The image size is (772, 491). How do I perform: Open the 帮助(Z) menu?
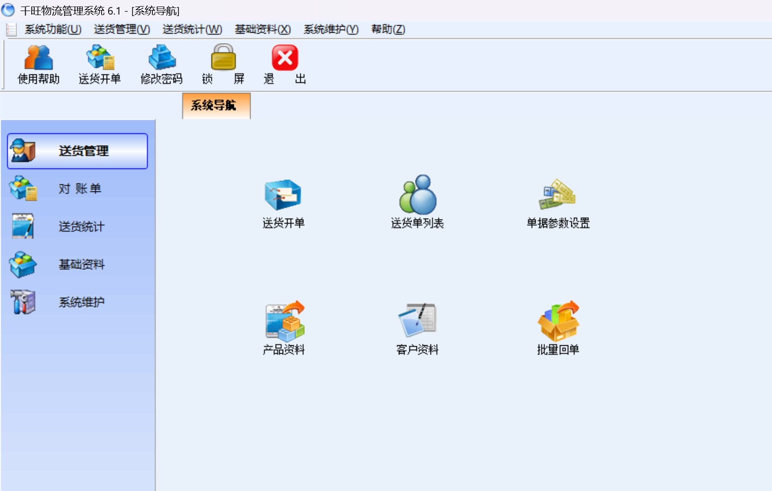click(x=388, y=30)
